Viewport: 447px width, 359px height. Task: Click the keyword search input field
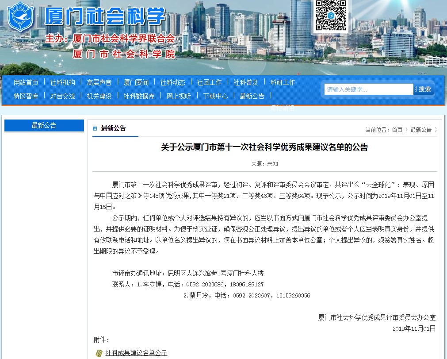coord(368,89)
